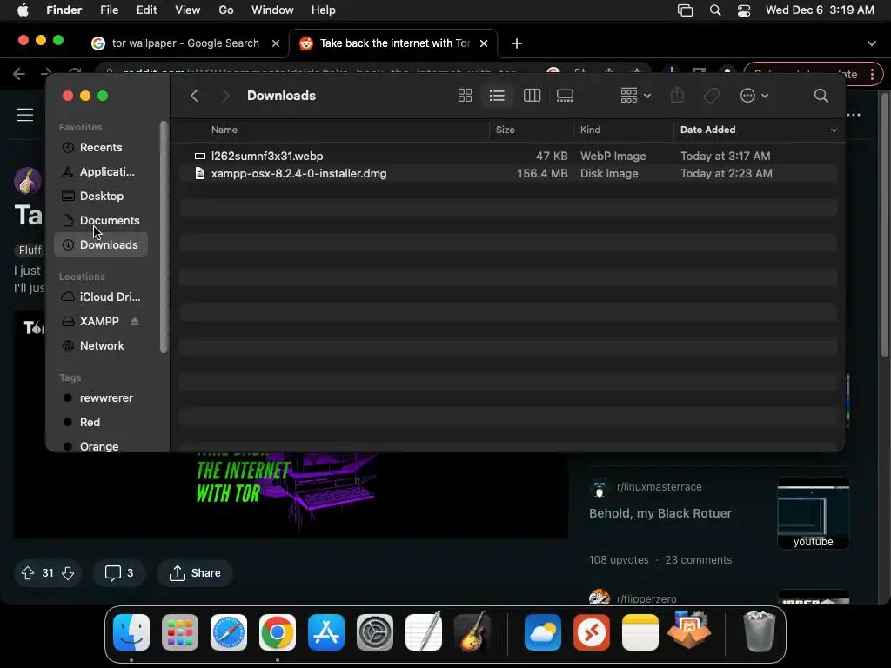
Task: Sort files by Kind column
Action: [x=590, y=130]
